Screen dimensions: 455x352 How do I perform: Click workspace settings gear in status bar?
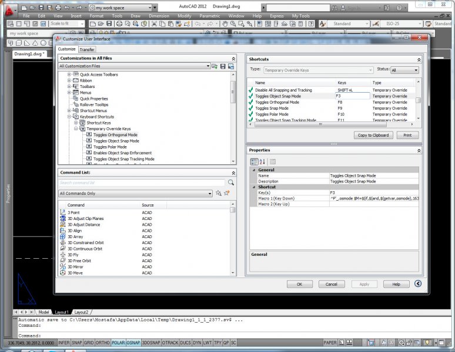(x=401, y=343)
